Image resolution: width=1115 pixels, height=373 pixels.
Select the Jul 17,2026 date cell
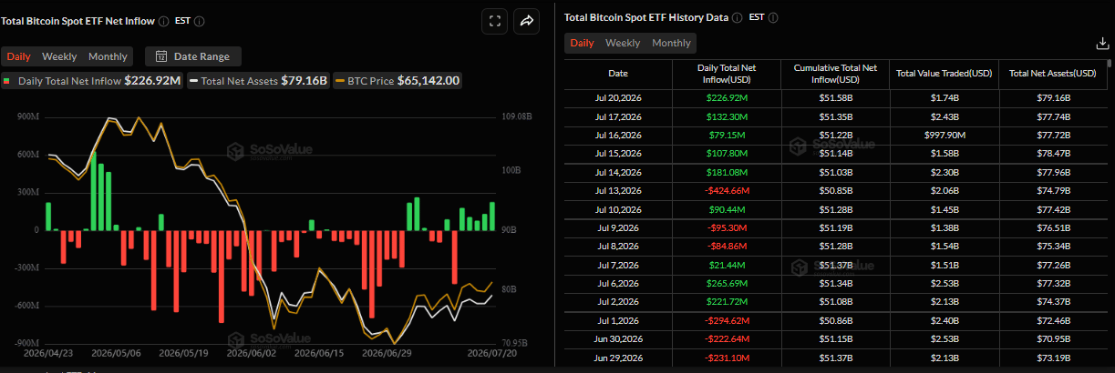618,116
